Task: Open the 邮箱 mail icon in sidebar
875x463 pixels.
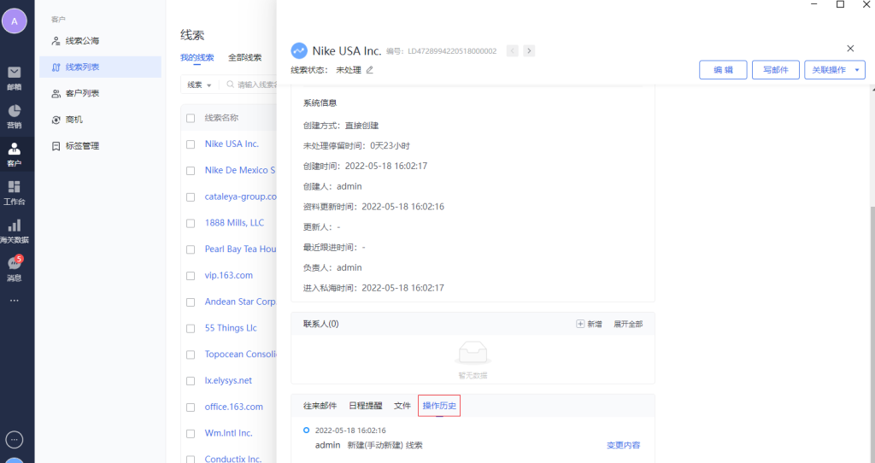Action: (x=15, y=77)
